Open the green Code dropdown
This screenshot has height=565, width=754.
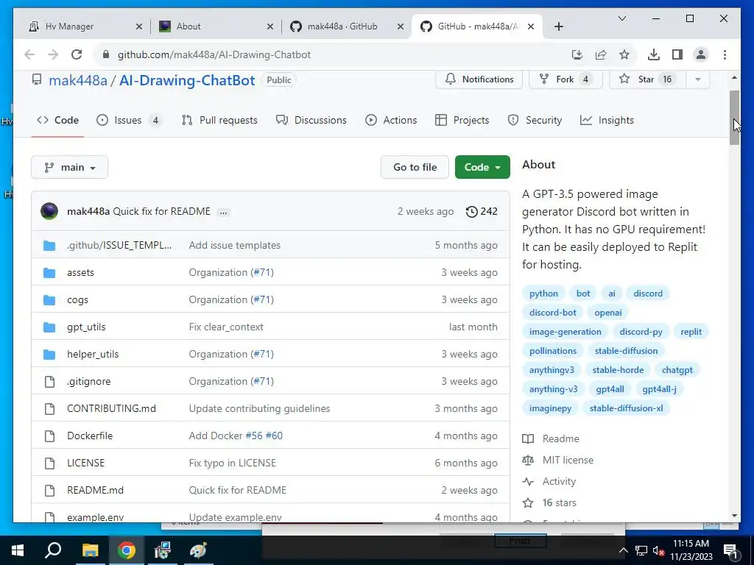coord(482,167)
